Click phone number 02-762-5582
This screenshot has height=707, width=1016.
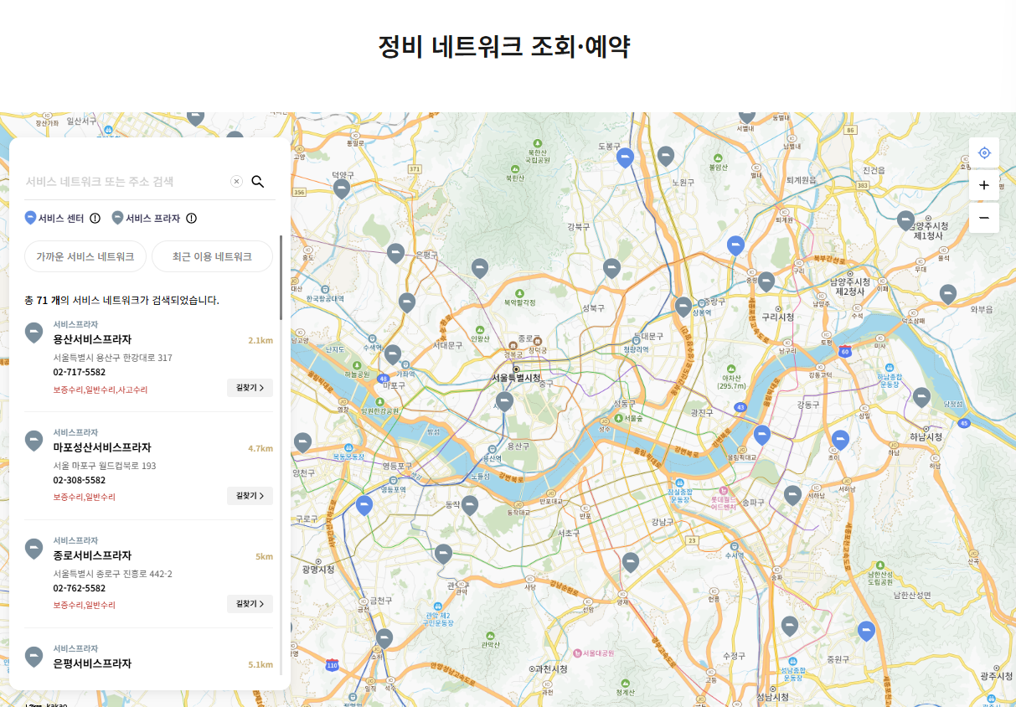click(80, 588)
